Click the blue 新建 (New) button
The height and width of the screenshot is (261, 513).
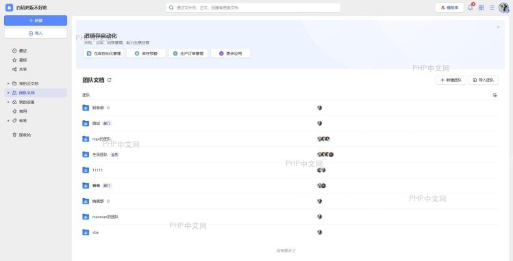(x=36, y=20)
